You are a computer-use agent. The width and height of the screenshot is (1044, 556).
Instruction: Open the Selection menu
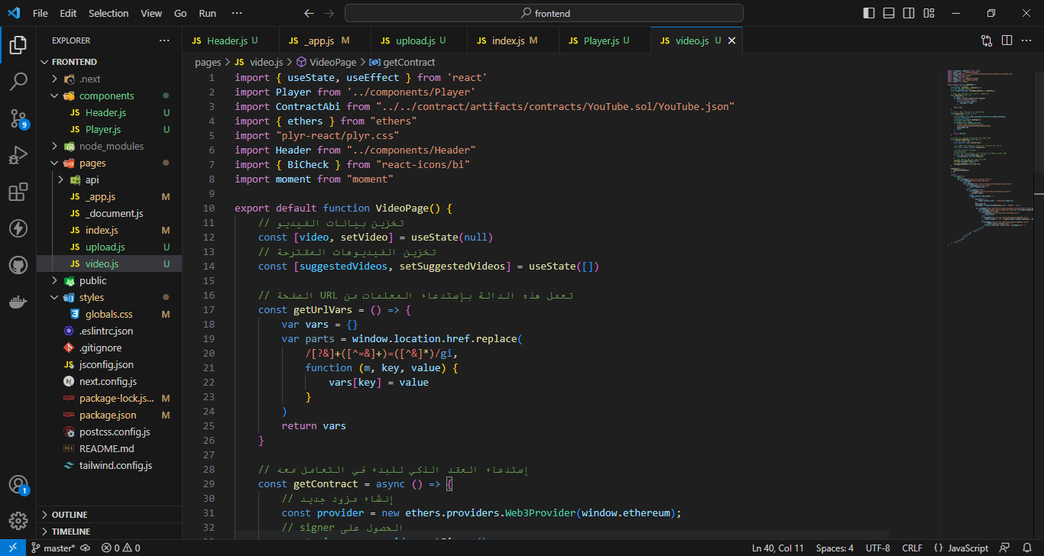click(x=109, y=13)
